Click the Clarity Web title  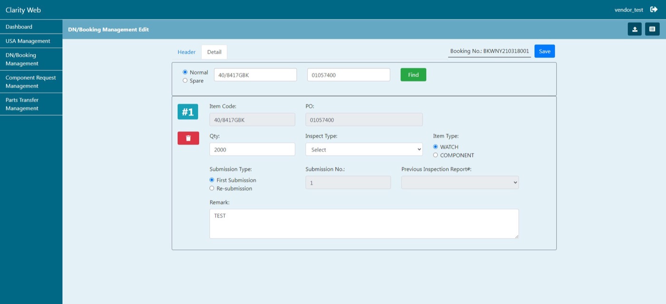point(23,9)
